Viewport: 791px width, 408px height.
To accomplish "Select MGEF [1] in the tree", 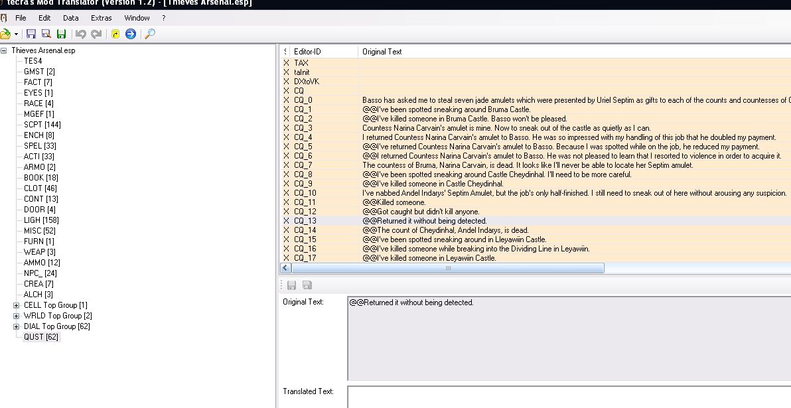I will (39, 114).
